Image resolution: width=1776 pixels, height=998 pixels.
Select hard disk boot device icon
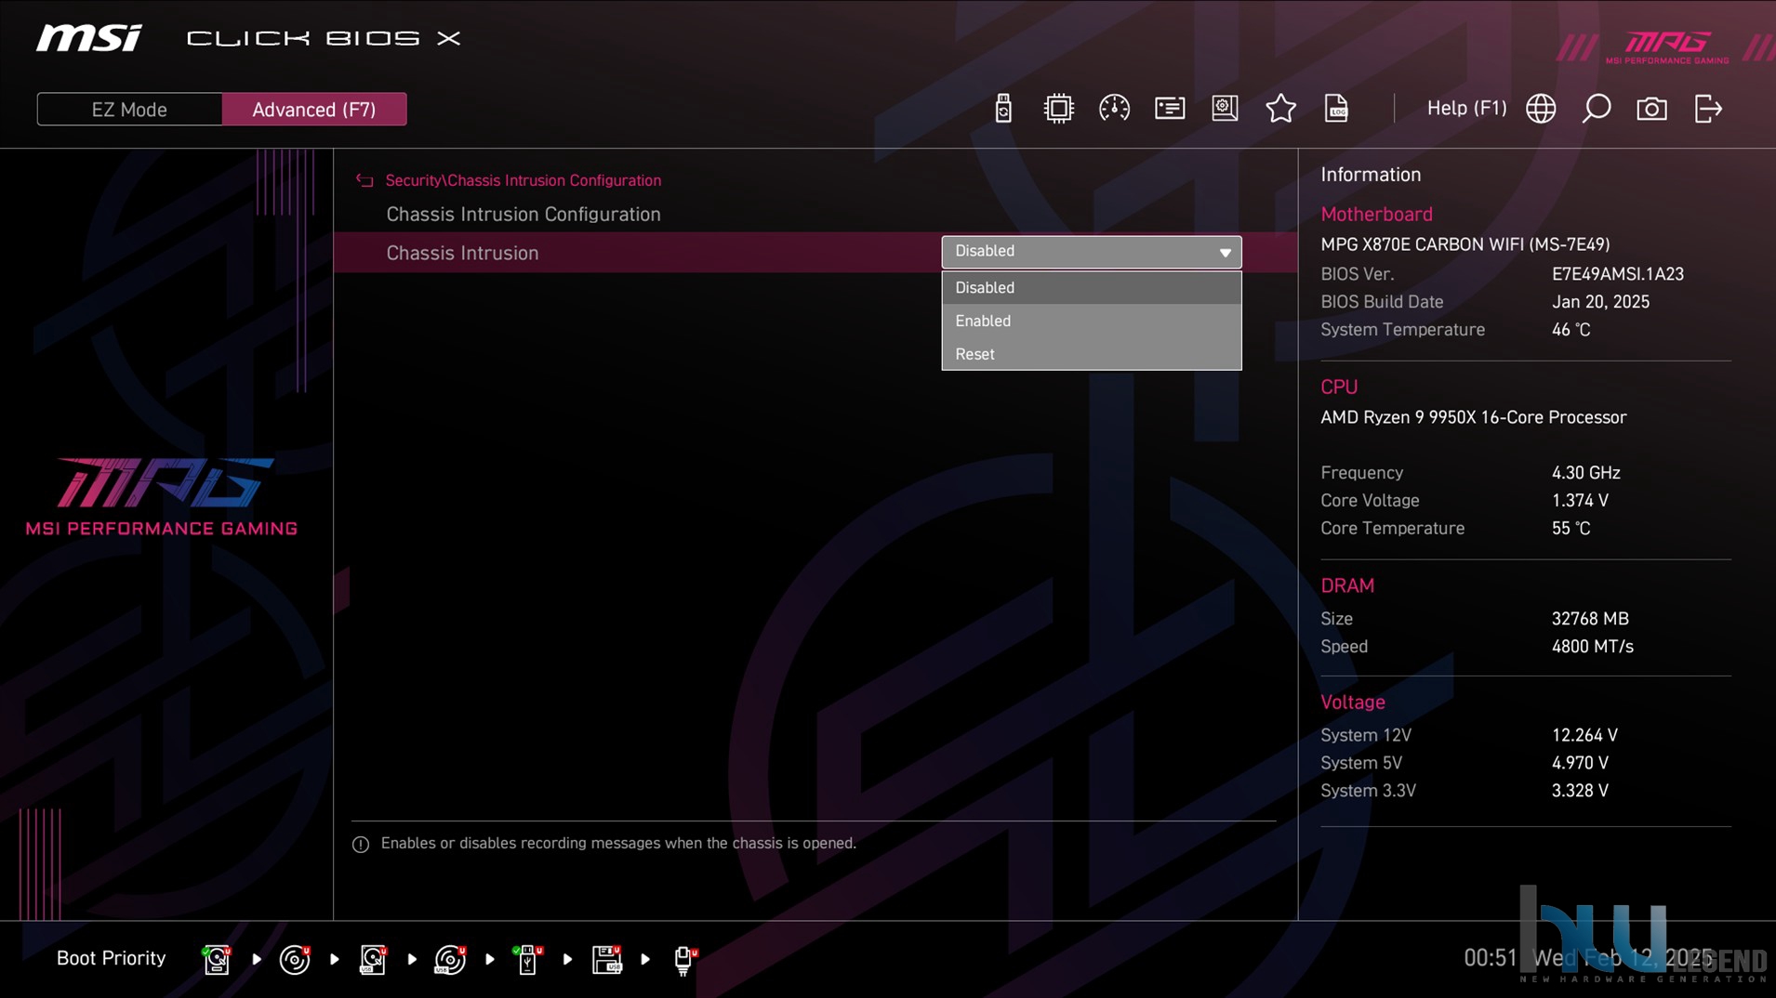217,959
